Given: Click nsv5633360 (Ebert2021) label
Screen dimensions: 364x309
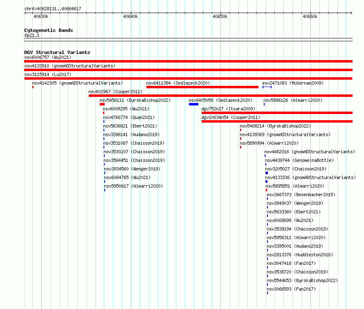Looking at the screenshot, I should (x=294, y=212).
